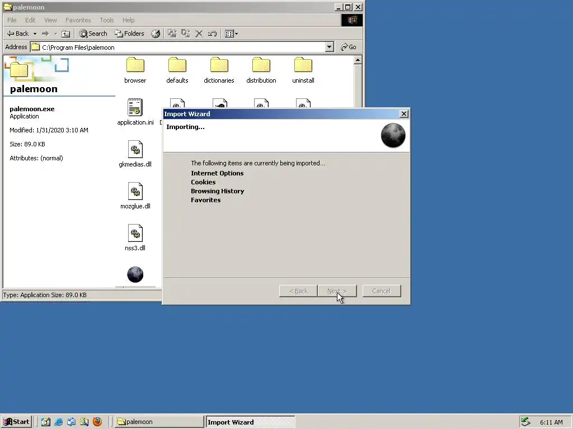The height and width of the screenshot is (429, 573).
Task: Click the Back button in Import Wizard
Action: click(299, 290)
